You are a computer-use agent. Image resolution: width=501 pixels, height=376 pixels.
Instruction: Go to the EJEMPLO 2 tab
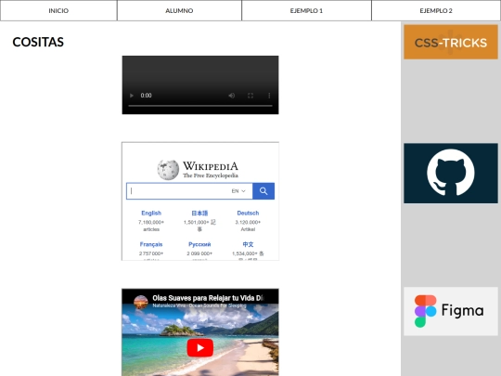point(436,10)
